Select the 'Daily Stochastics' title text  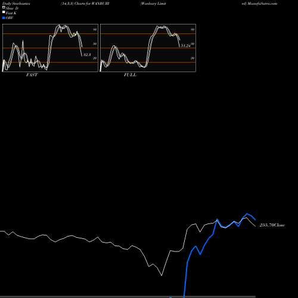[x=16, y=4]
